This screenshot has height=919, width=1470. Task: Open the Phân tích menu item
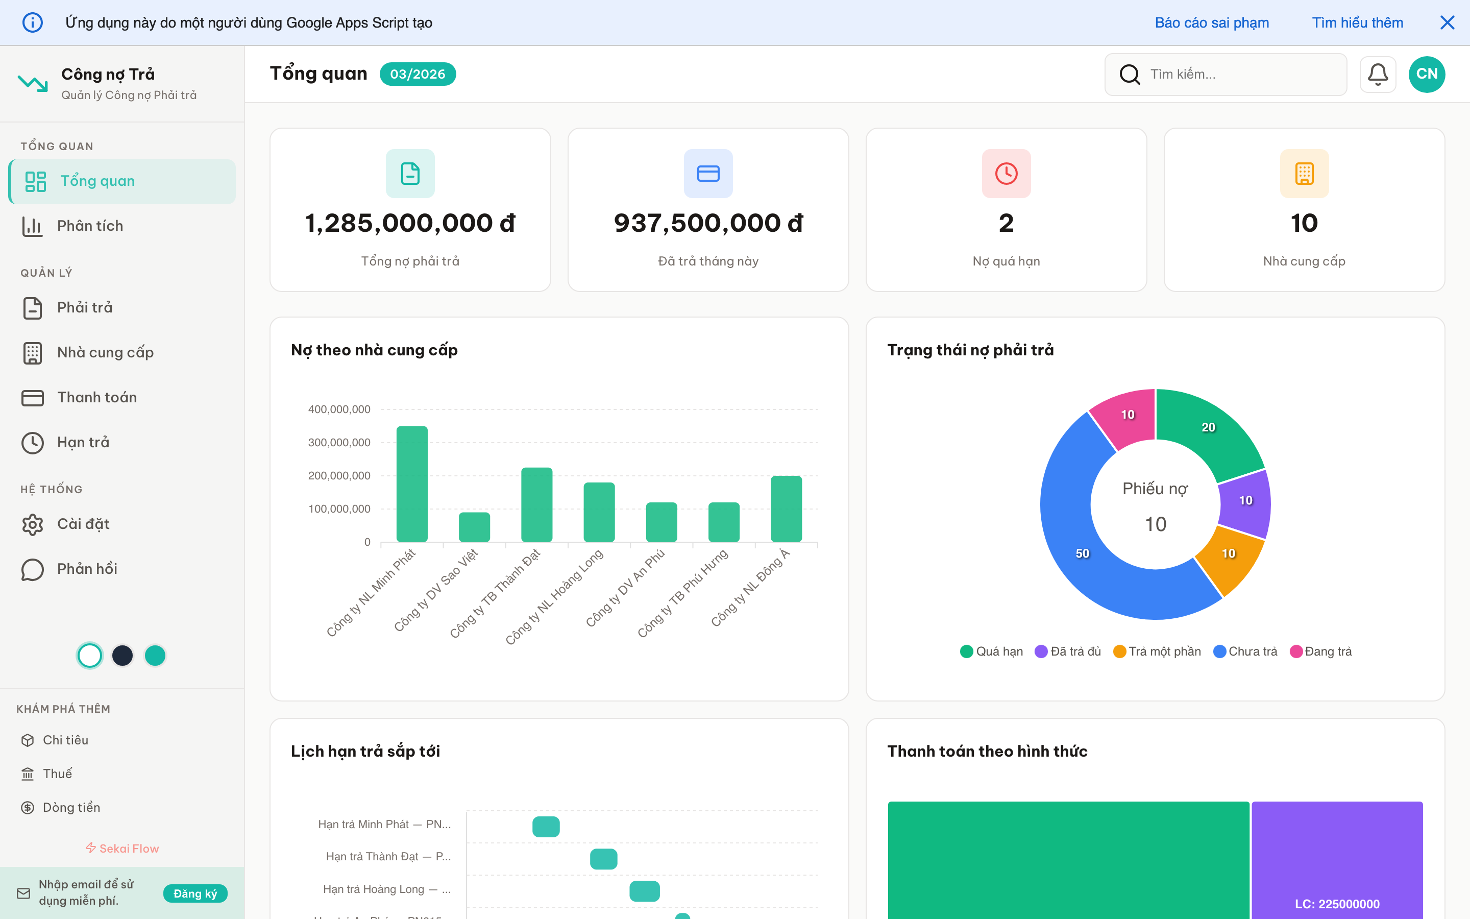click(90, 226)
